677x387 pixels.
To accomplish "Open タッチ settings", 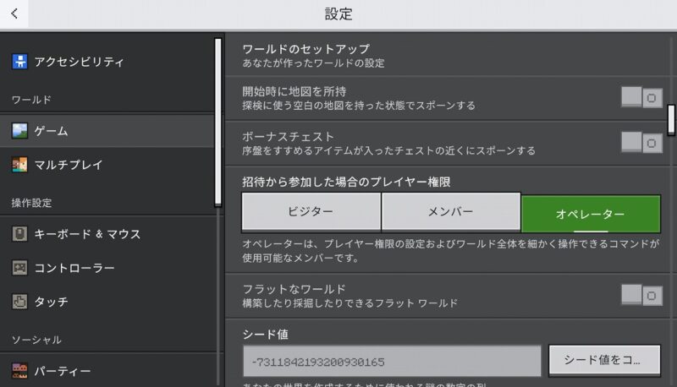I will pyautogui.click(x=107, y=302).
